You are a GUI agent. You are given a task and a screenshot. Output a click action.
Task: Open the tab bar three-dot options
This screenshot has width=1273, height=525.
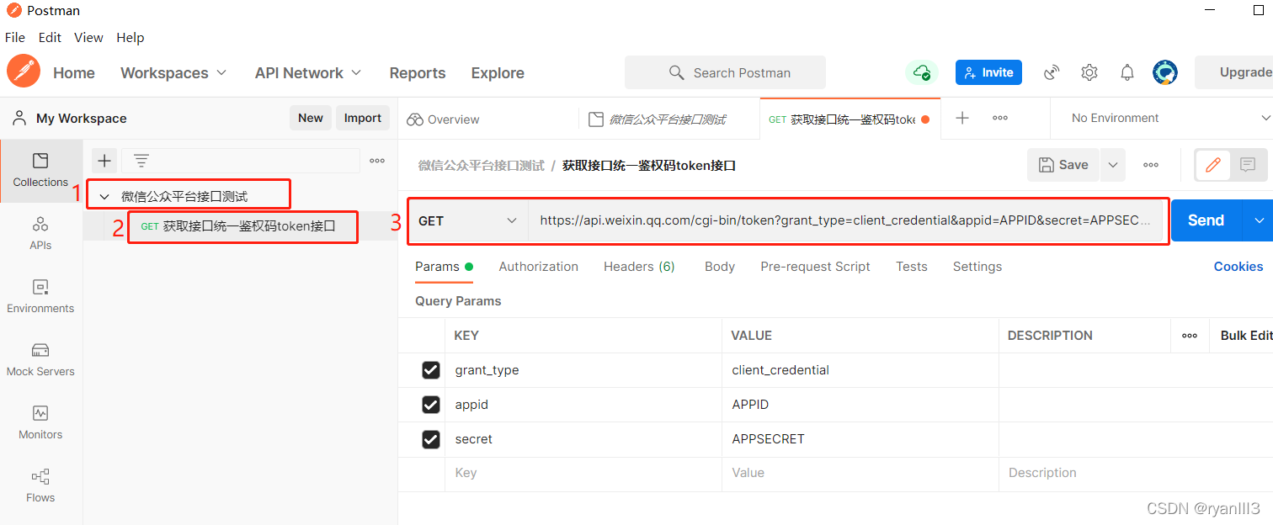[x=1000, y=118]
